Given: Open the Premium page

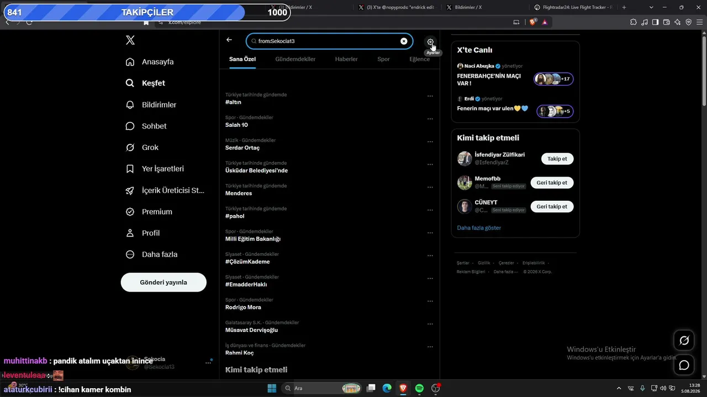Looking at the screenshot, I should (x=149, y=212).
